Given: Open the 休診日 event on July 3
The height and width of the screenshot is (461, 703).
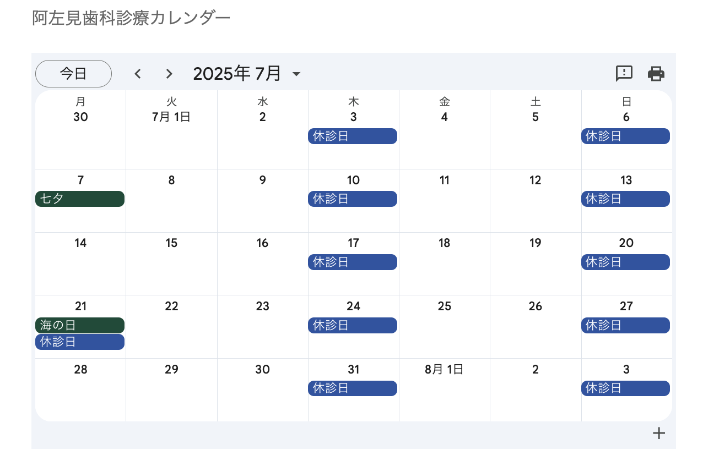Looking at the screenshot, I should [353, 136].
